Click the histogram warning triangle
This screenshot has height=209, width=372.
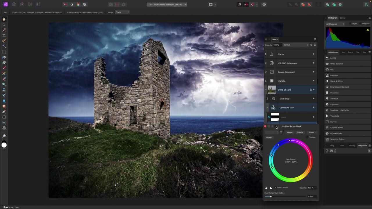tap(368, 30)
